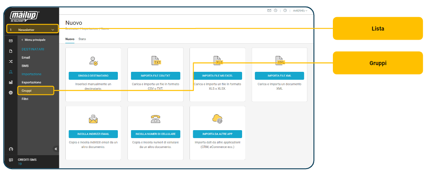Open the settings gear icon in sidebar

[x=11, y=92]
